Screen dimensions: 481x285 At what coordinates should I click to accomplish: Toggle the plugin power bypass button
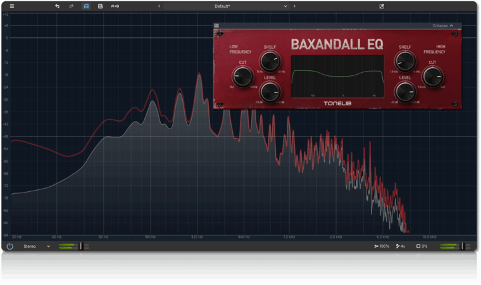coord(10,246)
